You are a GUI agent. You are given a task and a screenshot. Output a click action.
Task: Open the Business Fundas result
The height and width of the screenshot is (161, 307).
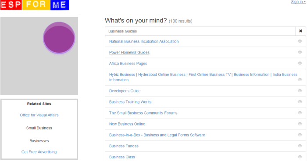coord(124,146)
